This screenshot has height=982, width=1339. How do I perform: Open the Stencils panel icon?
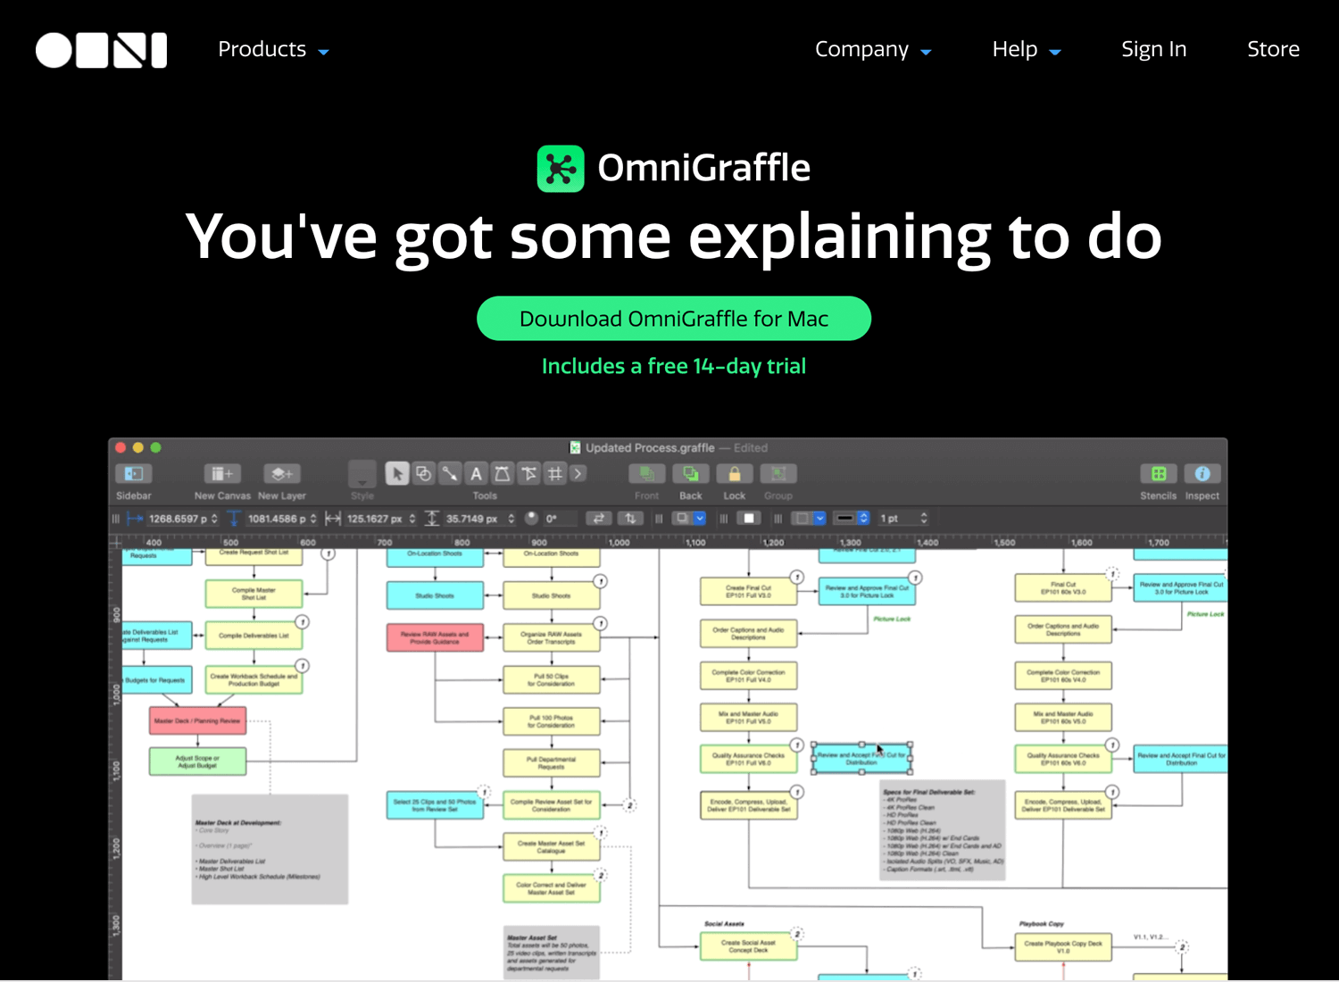point(1159,474)
